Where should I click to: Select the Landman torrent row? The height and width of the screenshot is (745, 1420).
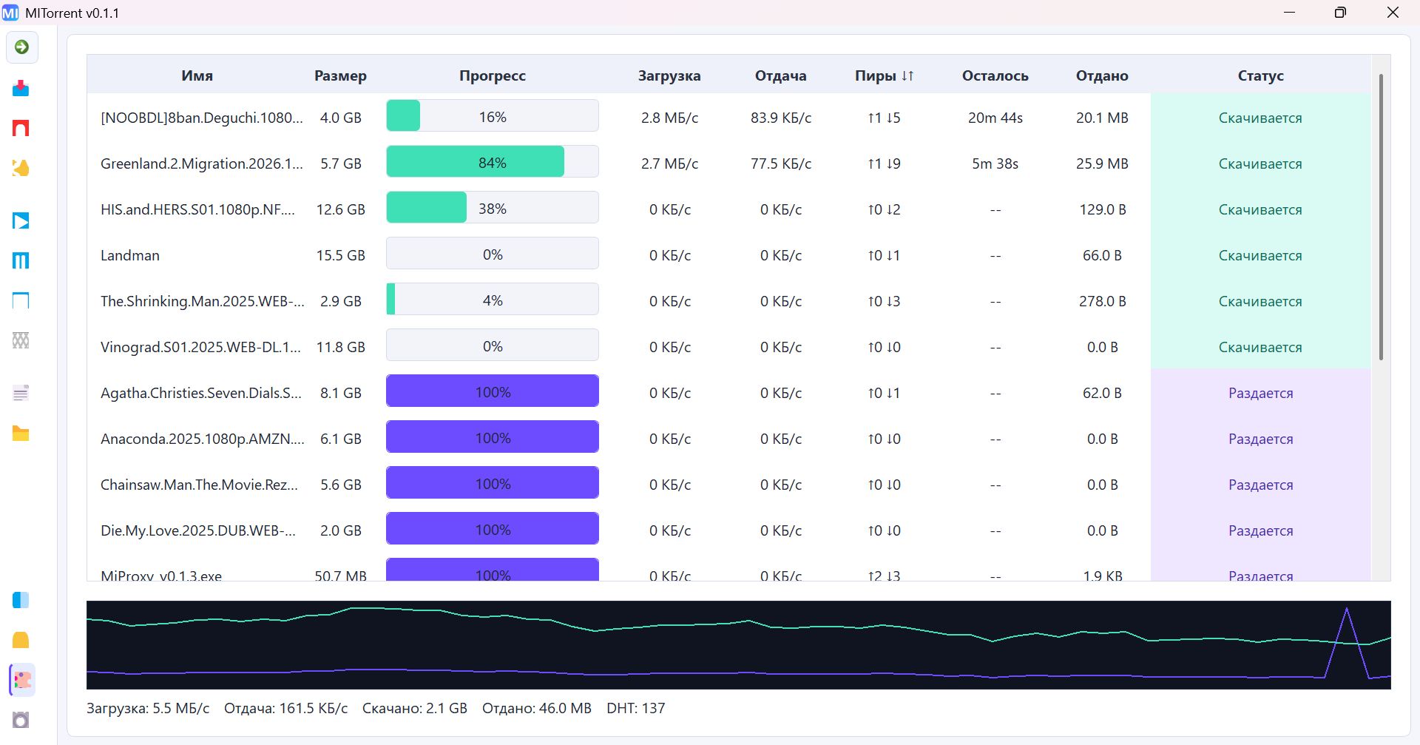click(x=130, y=255)
